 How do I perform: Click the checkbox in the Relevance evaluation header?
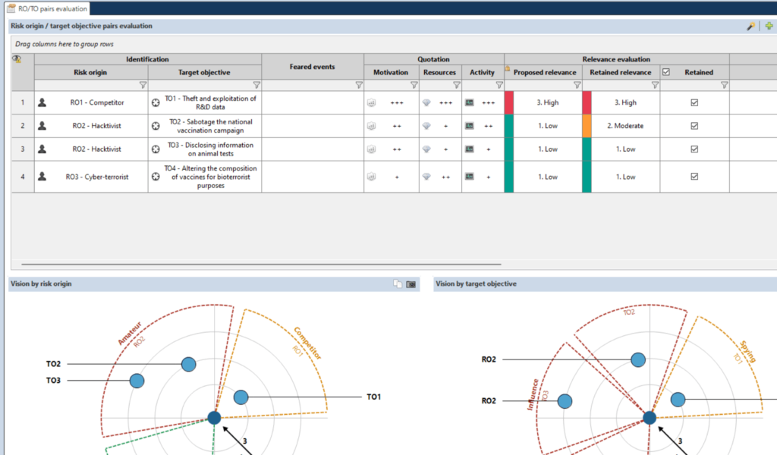click(x=666, y=72)
